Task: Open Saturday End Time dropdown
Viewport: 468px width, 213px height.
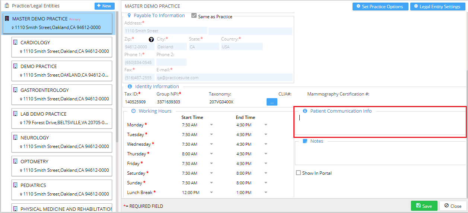Action: coord(265,173)
